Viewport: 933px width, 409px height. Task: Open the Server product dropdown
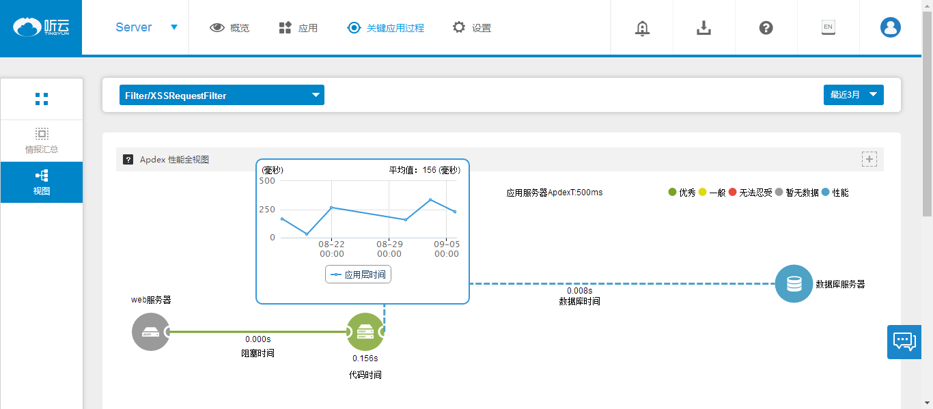point(146,27)
